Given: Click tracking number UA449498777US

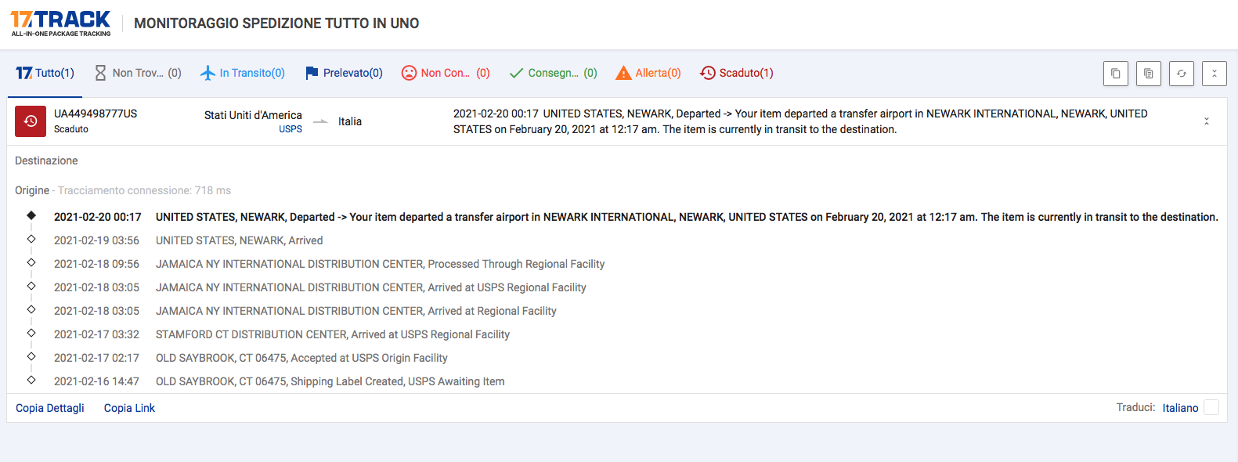Looking at the screenshot, I should [96, 114].
